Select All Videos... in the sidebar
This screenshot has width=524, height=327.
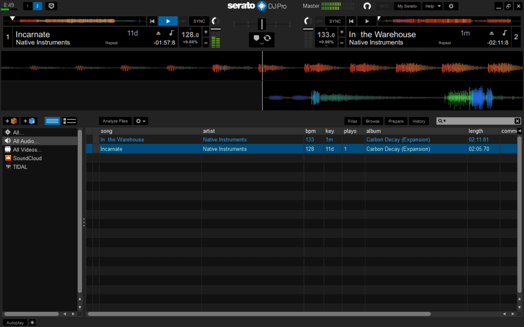40,150
